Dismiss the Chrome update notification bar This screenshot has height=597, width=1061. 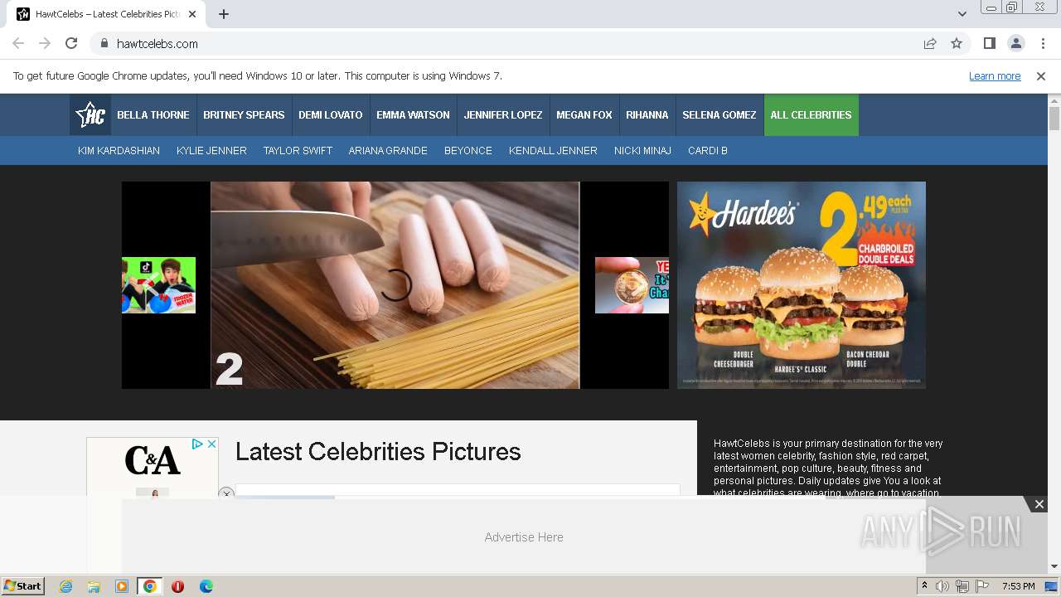pyautogui.click(x=1041, y=76)
